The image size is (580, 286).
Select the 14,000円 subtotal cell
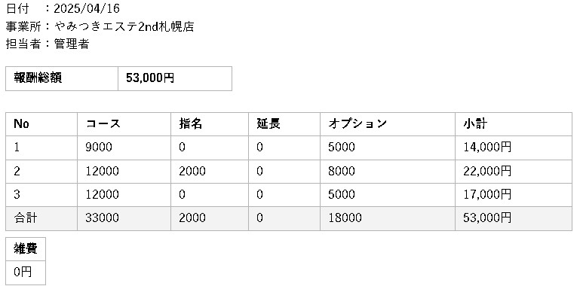point(514,148)
